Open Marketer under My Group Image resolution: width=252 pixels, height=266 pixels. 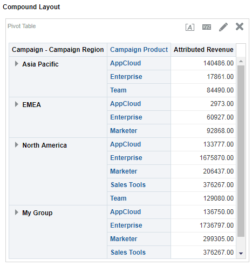(124, 239)
